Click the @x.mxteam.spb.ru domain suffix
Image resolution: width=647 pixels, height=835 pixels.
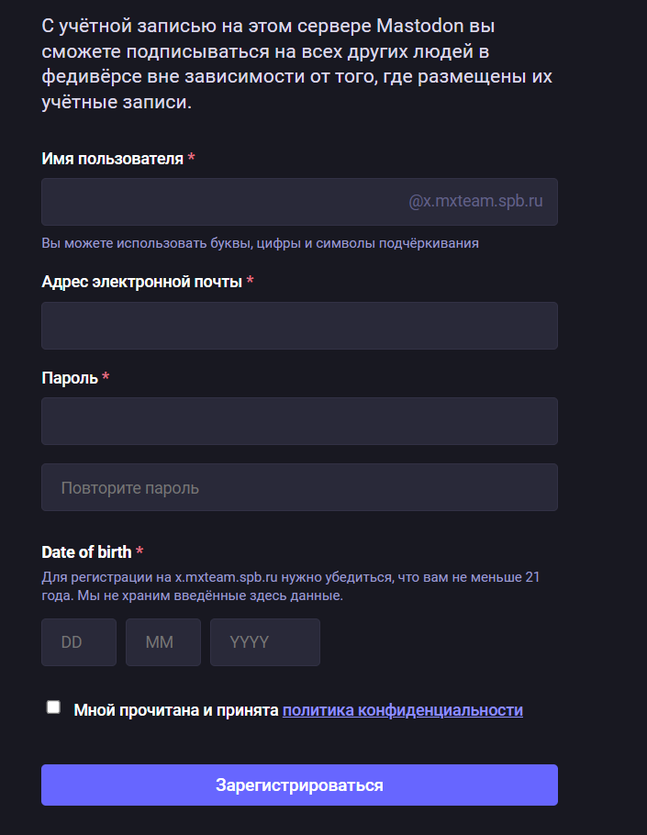tap(475, 201)
